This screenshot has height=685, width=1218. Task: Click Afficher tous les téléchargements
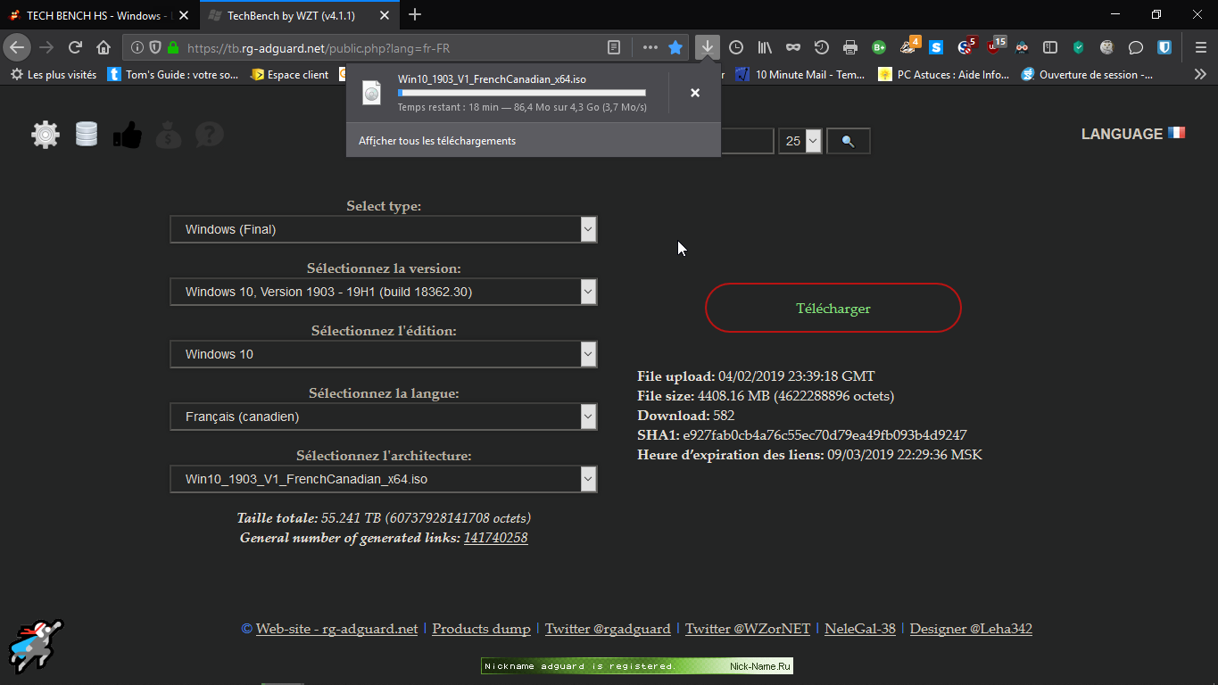tap(437, 141)
